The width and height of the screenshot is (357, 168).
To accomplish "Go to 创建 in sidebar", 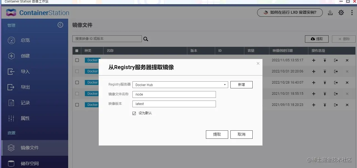I will 35,56.
